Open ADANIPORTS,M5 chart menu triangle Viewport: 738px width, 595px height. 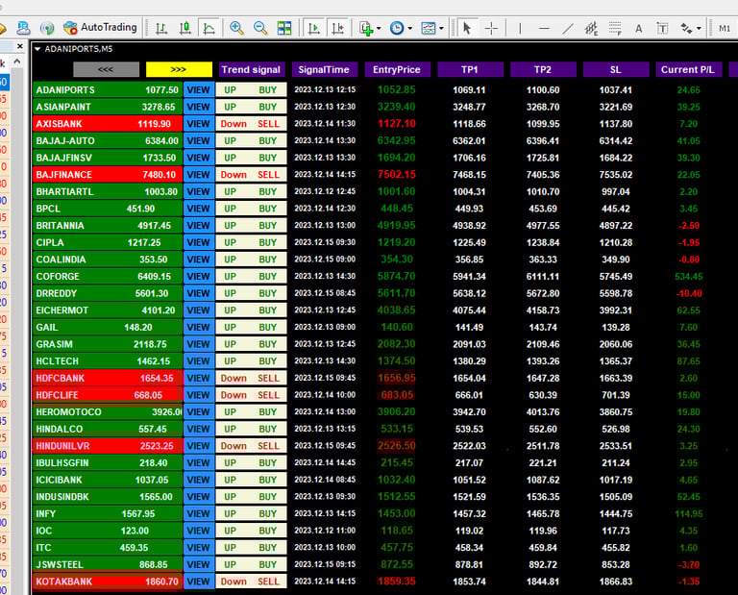[37, 48]
